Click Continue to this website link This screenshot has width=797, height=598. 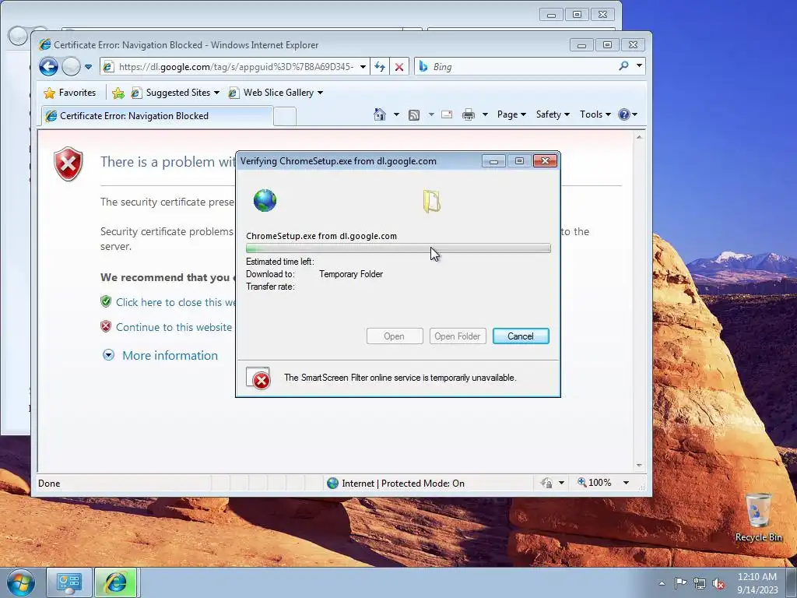tap(174, 327)
